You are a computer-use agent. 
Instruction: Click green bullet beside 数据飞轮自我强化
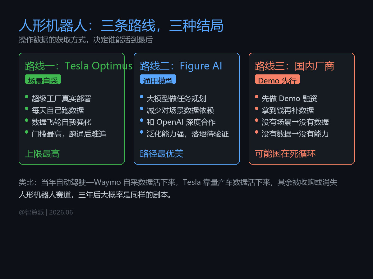tap(26, 120)
